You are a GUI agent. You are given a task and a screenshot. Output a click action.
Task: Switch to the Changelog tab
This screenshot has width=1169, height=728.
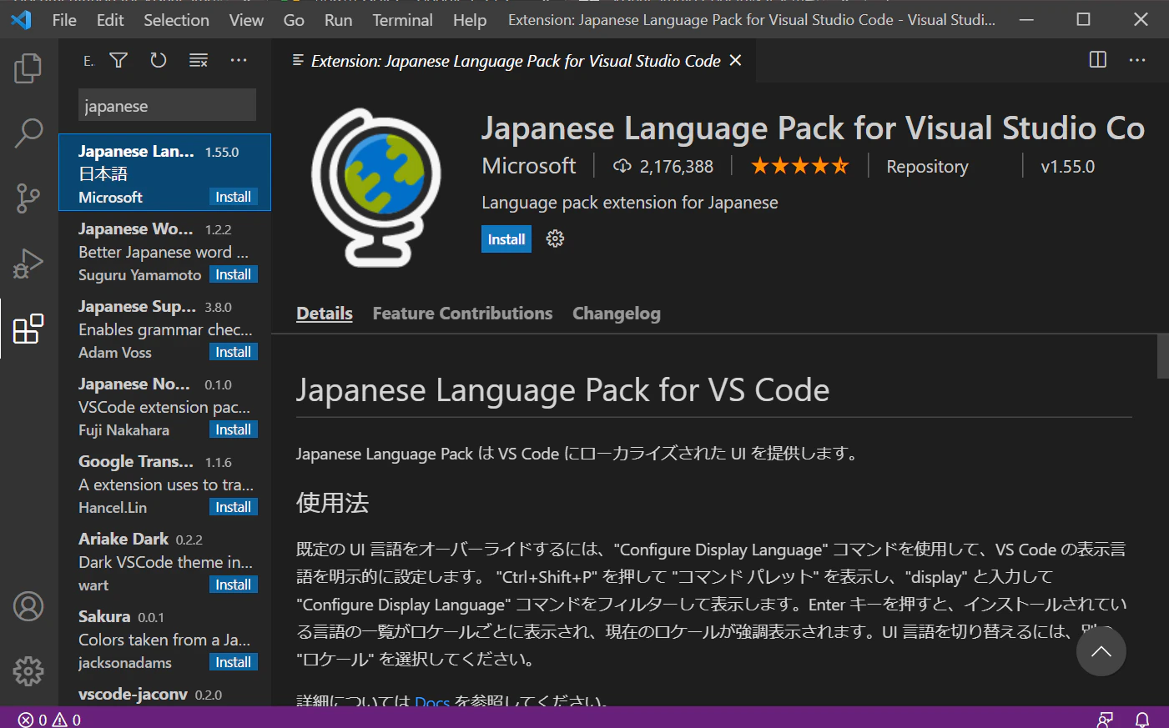617,314
